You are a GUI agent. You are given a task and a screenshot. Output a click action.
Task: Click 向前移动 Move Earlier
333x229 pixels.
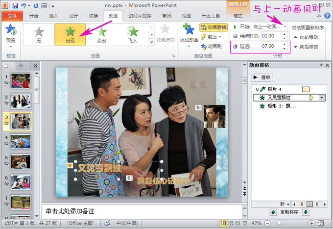(306, 37)
